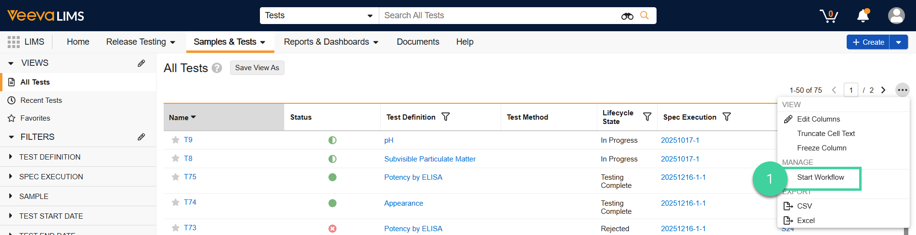Click the Search All Tests field
916x235 pixels.
tap(498, 15)
